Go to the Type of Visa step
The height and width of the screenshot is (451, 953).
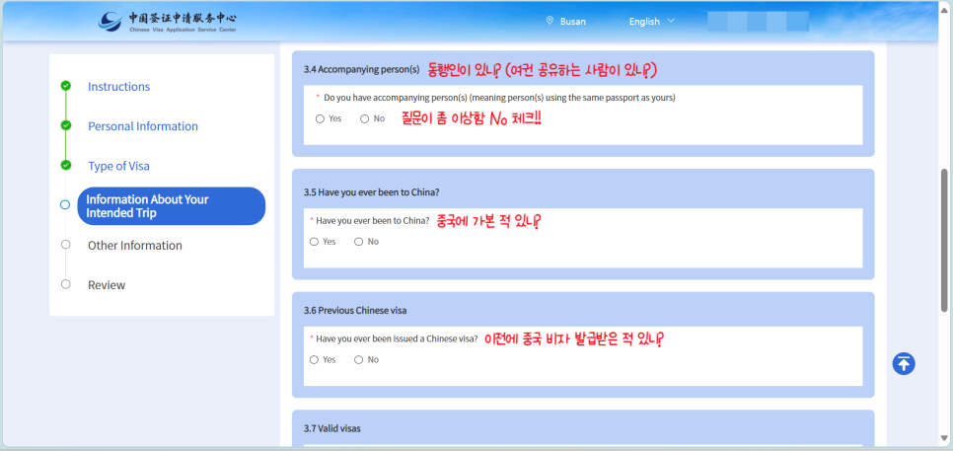tap(118, 166)
